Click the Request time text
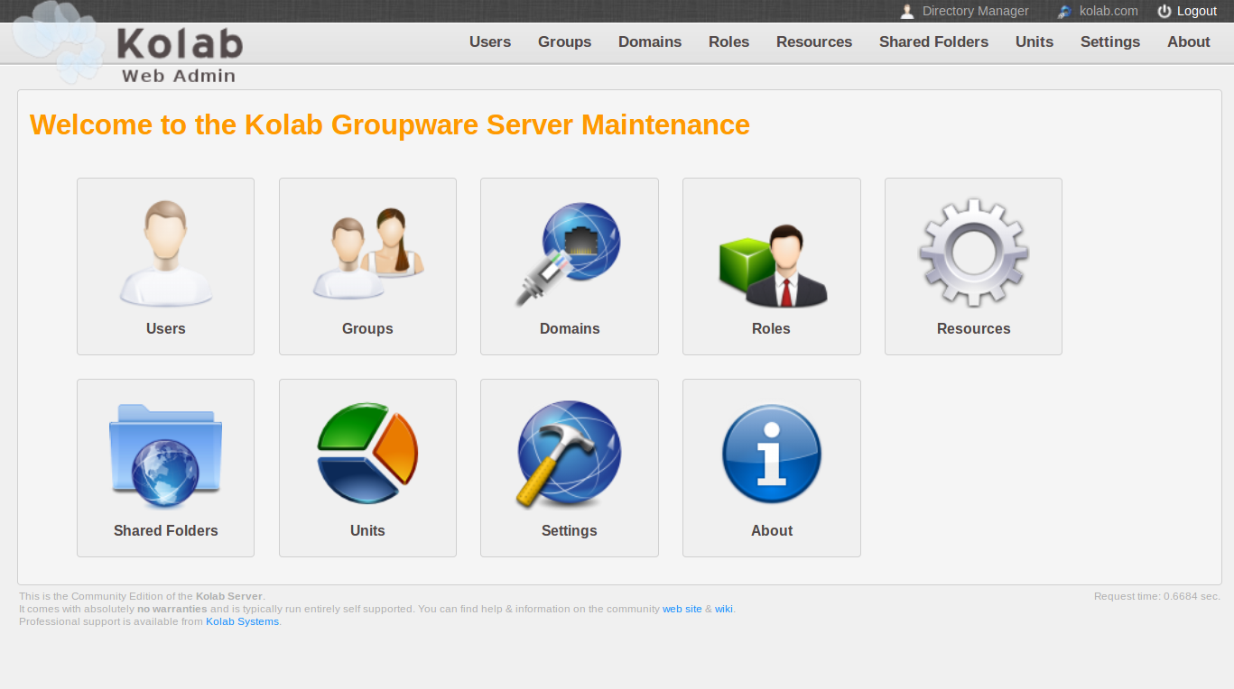Image resolution: width=1234 pixels, height=689 pixels. point(1157,596)
